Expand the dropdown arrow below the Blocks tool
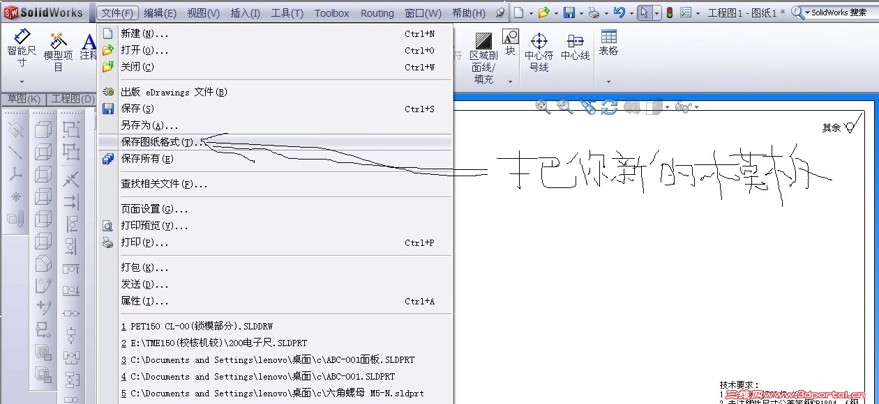 click(x=511, y=81)
